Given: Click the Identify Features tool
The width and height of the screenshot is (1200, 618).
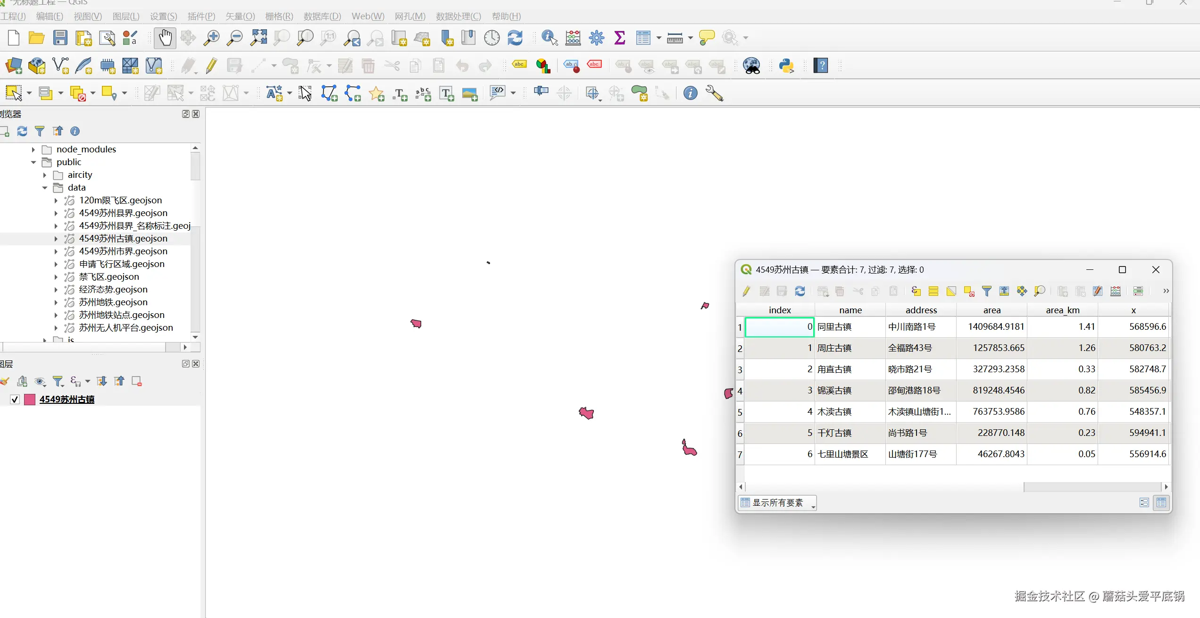Looking at the screenshot, I should pyautogui.click(x=550, y=38).
